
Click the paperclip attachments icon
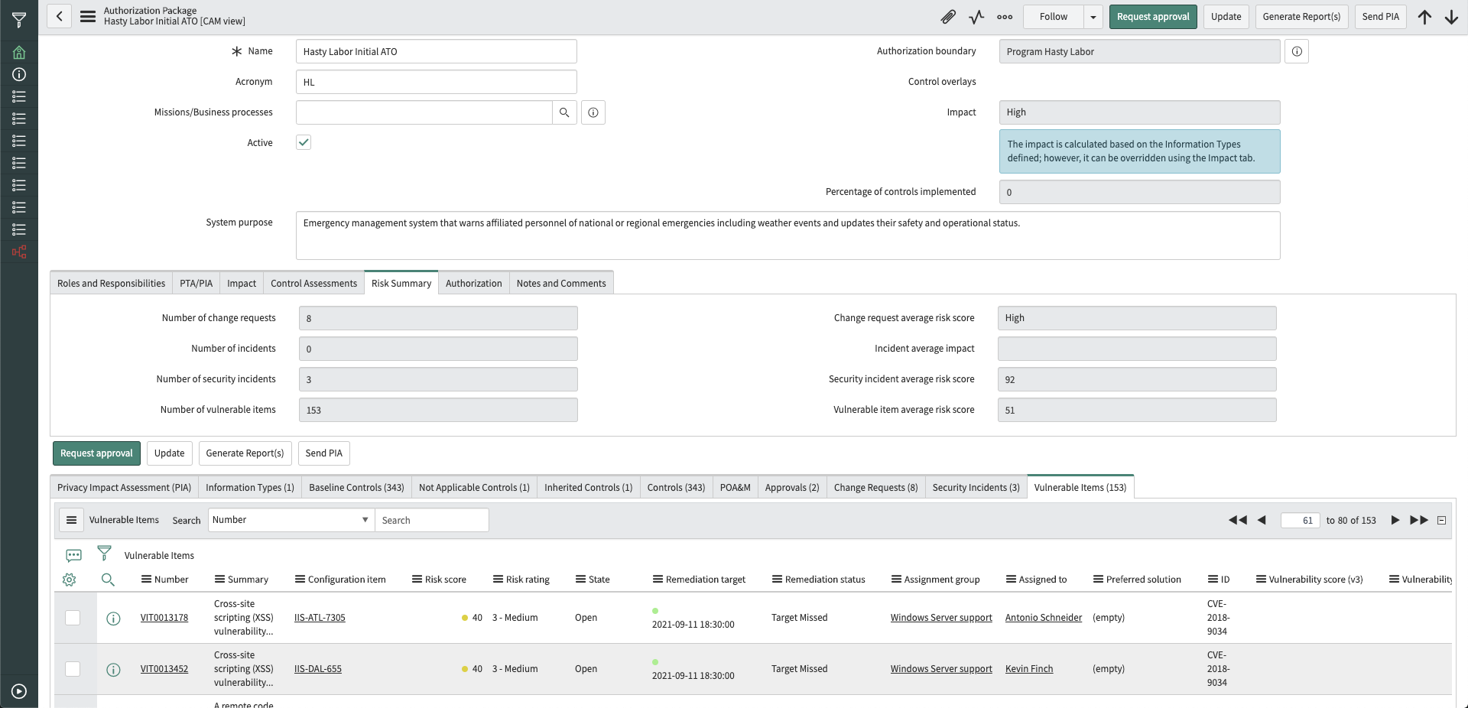point(948,17)
